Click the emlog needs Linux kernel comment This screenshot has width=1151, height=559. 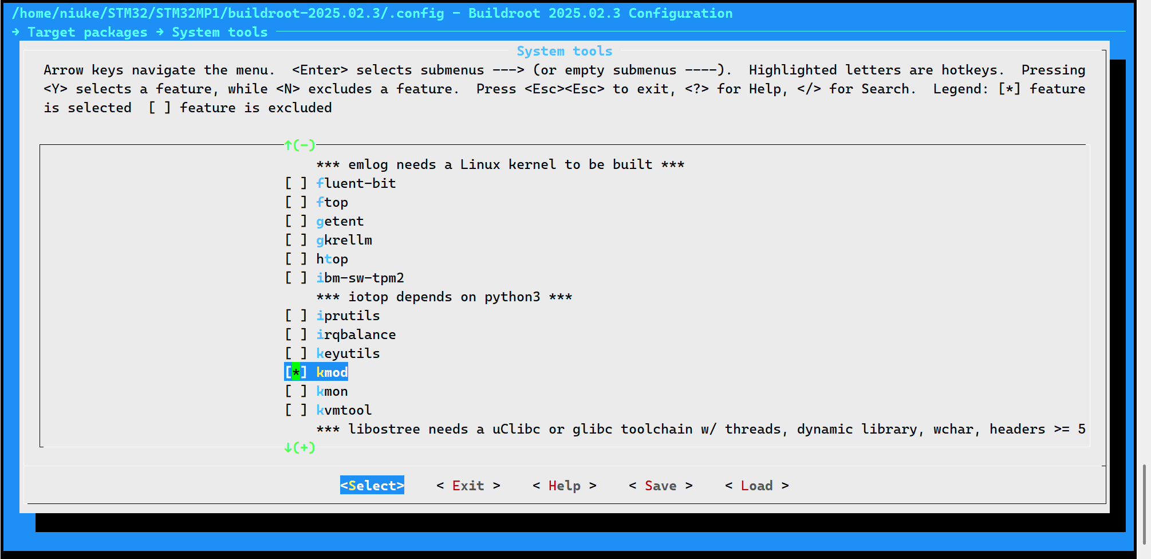pos(500,164)
